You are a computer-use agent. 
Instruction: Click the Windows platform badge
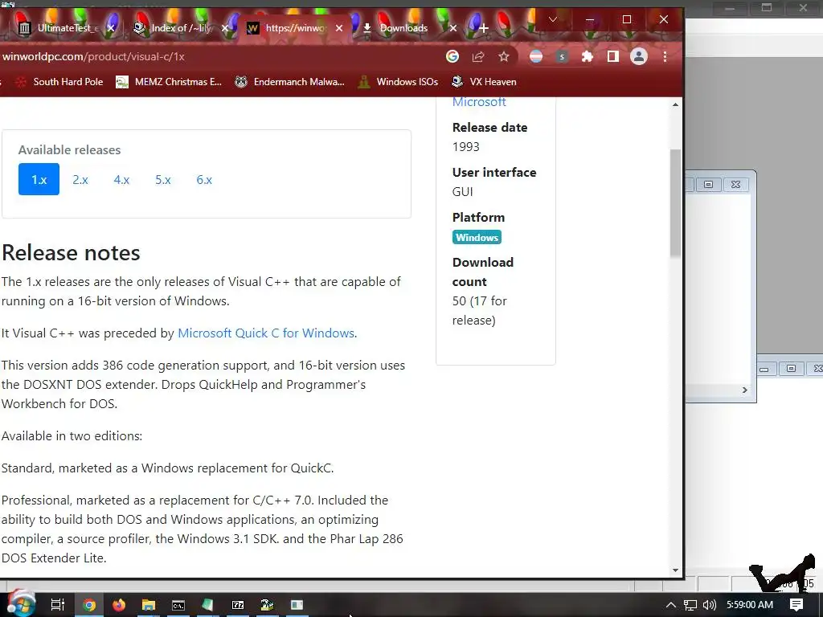coord(477,237)
